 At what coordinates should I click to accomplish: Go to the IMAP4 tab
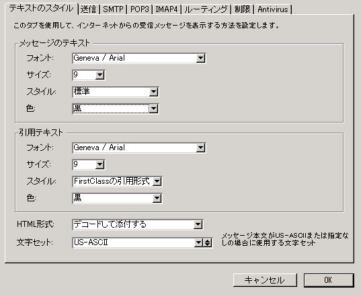(x=167, y=9)
